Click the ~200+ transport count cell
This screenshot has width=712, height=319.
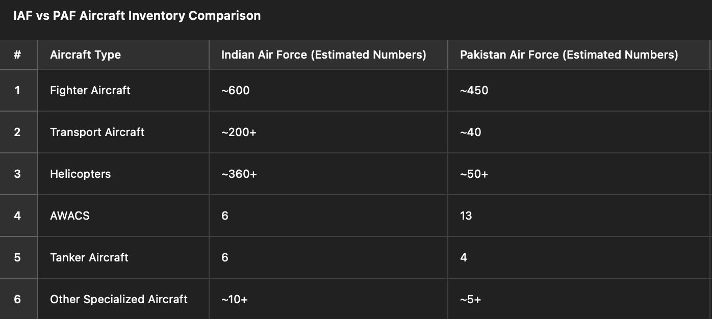(x=328, y=132)
